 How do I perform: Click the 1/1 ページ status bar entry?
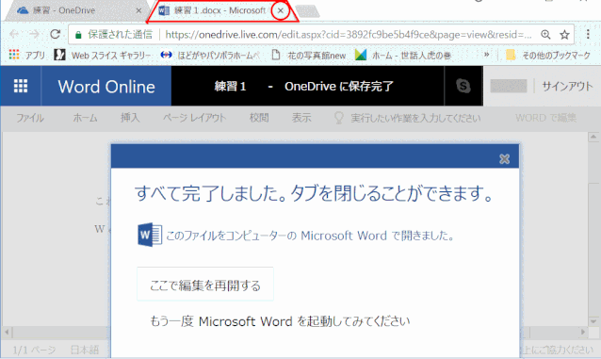(x=34, y=350)
